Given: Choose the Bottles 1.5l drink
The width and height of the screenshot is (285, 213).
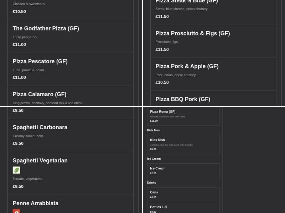Looking at the screenshot, I should pyautogui.click(x=159, y=207).
